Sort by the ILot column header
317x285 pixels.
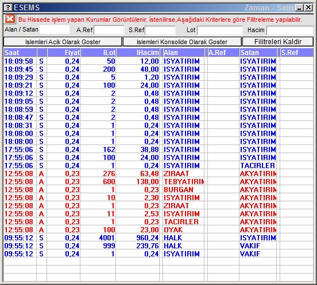point(98,53)
